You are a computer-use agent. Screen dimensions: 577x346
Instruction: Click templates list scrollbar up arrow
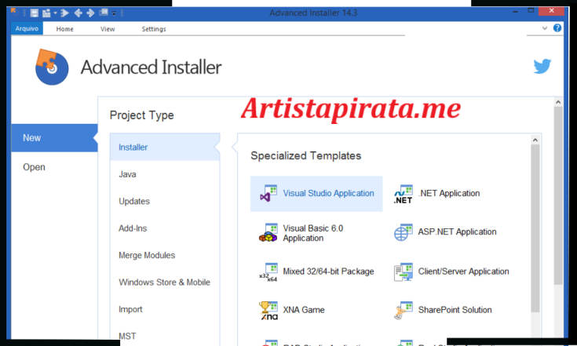pyautogui.click(x=535, y=140)
